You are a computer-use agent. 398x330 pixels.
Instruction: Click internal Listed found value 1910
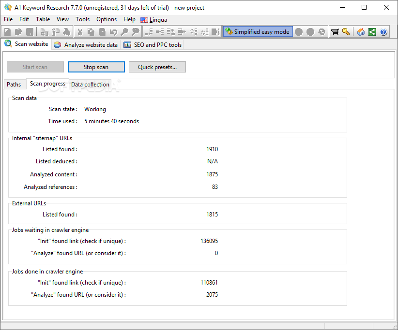click(x=212, y=149)
